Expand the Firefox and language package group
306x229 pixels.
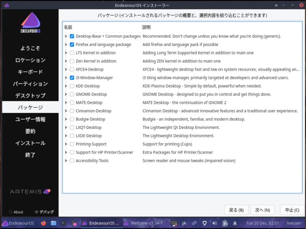click(66, 45)
